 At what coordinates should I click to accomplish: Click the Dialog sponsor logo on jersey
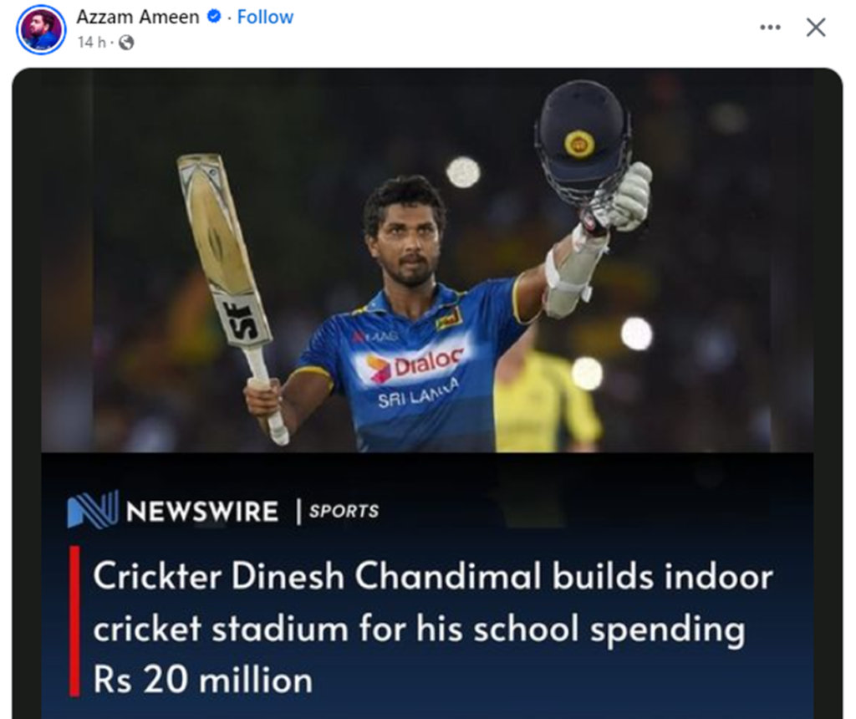point(415,364)
